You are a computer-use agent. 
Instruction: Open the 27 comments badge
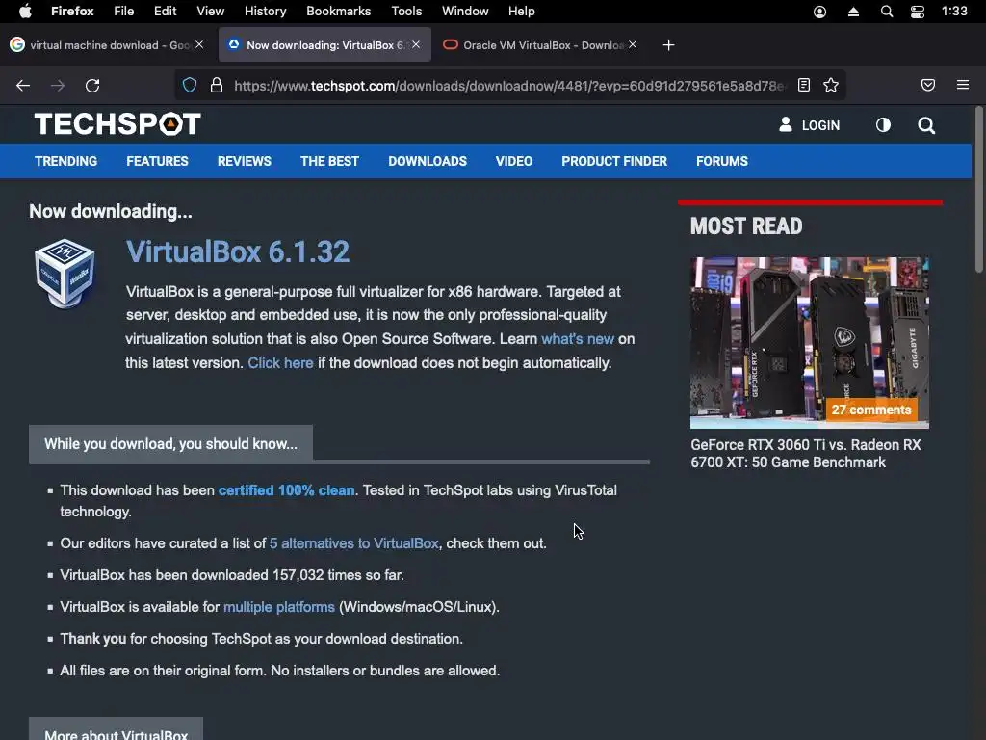(x=870, y=410)
